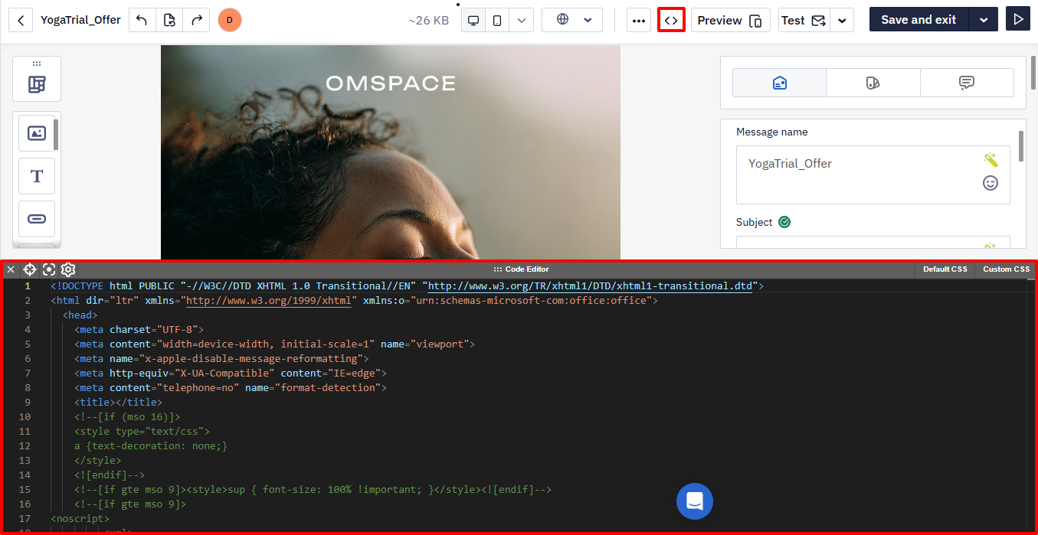Select the Text block
This screenshot has width=1038, height=535.
click(x=37, y=176)
